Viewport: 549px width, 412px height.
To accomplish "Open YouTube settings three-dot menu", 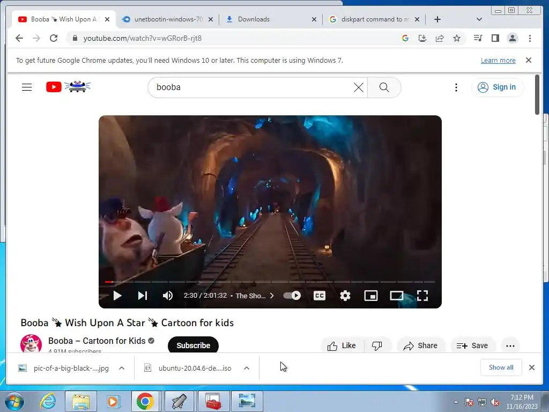I will tap(456, 87).
